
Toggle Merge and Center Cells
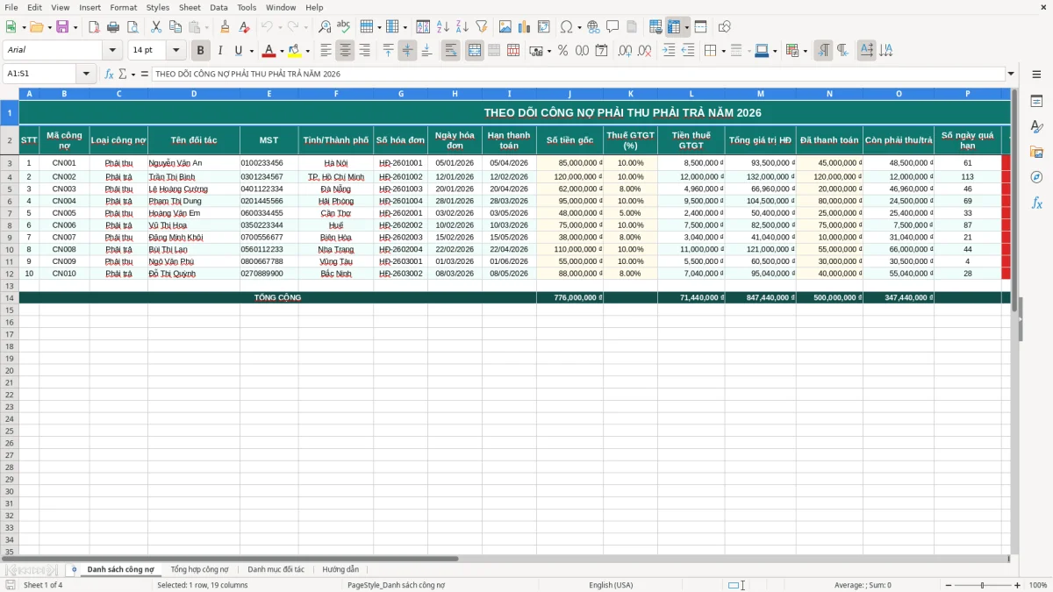pos(475,51)
